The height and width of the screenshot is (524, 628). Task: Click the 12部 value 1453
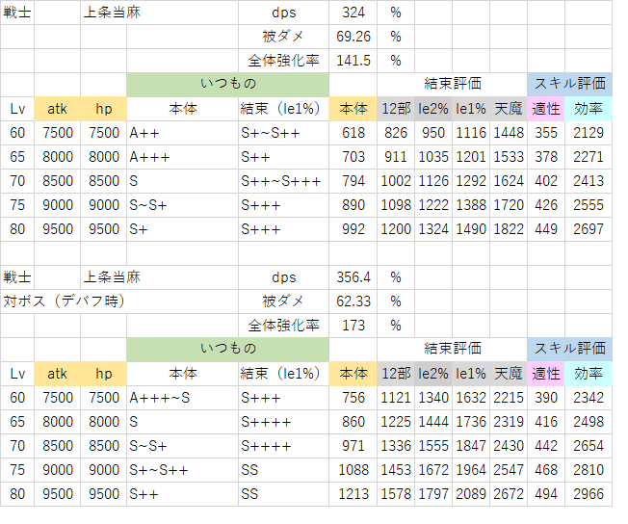[396, 469]
